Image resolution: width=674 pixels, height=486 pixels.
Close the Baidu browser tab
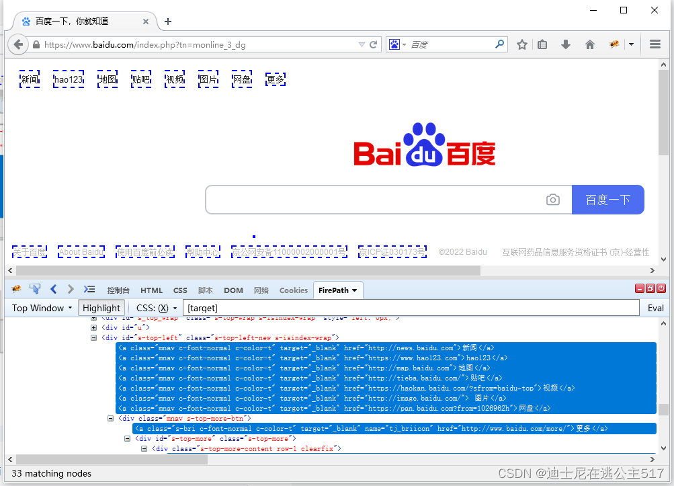point(146,22)
